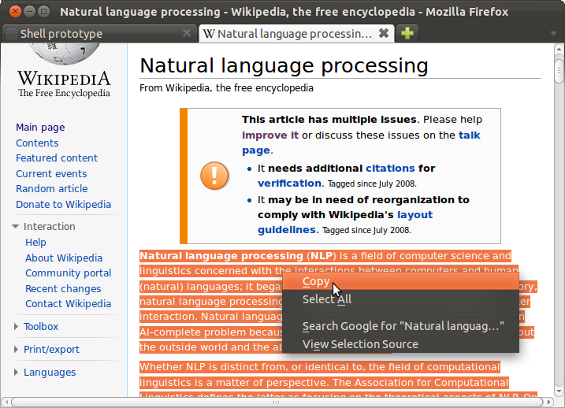Open the Current events link
565x408 pixels.
click(x=51, y=173)
